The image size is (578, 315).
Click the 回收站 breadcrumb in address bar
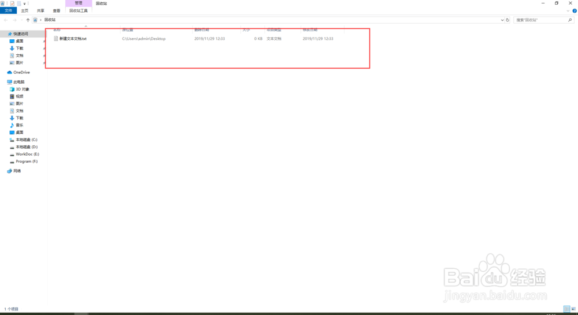click(x=50, y=20)
